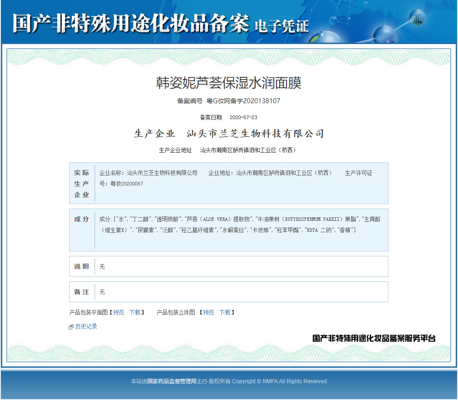Image resolution: width=458 pixels, height=400 pixels.
Task: Select 生产企业 heading label
Action: [155, 134]
